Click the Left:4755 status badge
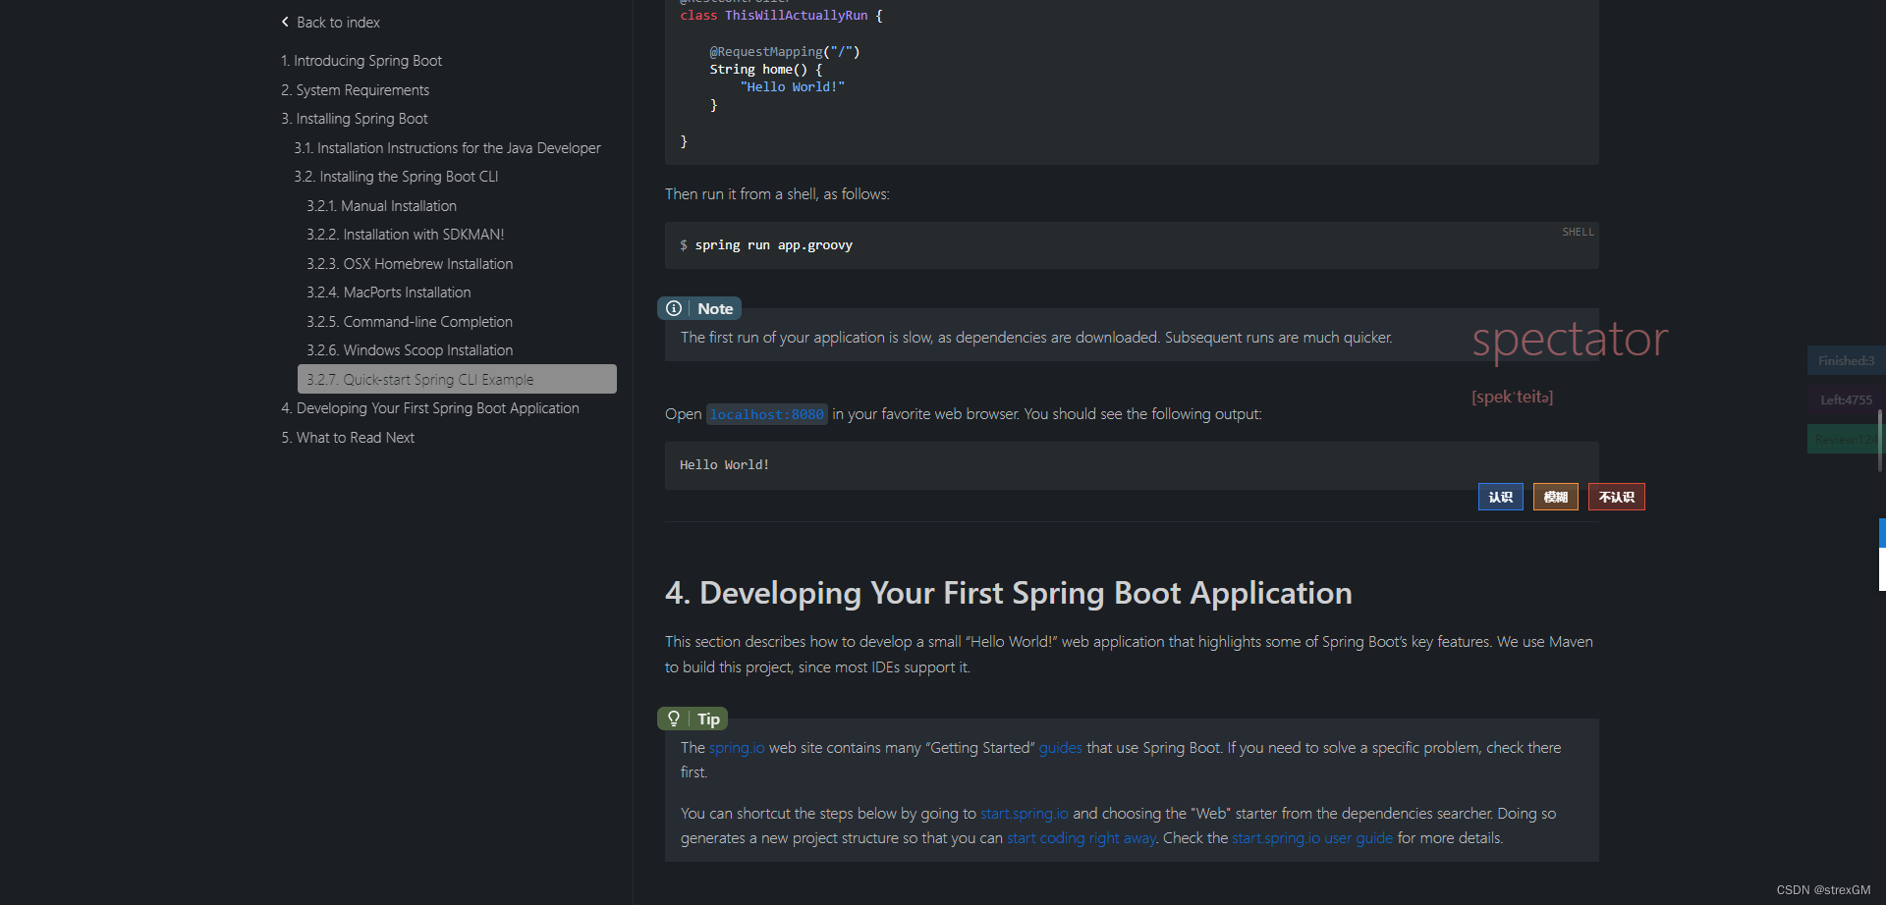The height and width of the screenshot is (905, 1886). (x=1846, y=399)
